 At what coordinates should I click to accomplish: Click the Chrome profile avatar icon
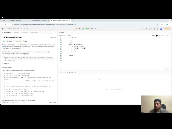167,24
